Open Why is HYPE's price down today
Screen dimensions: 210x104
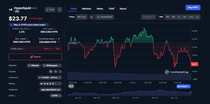29,25
